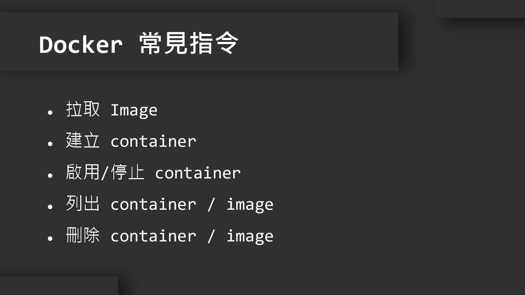Click the 列出 text in the fourth bullet
Image resolution: width=525 pixels, height=295 pixels.
pyautogui.click(x=83, y=204)
